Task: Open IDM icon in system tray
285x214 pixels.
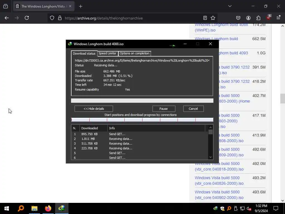Action: [x=216, y=208]
